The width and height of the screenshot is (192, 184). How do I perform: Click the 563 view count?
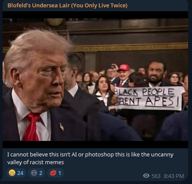click(x=156, y=176)
